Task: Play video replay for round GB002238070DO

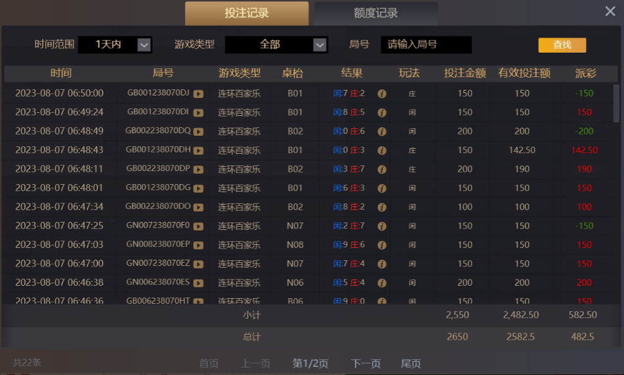Action: (x=198, y=208)
